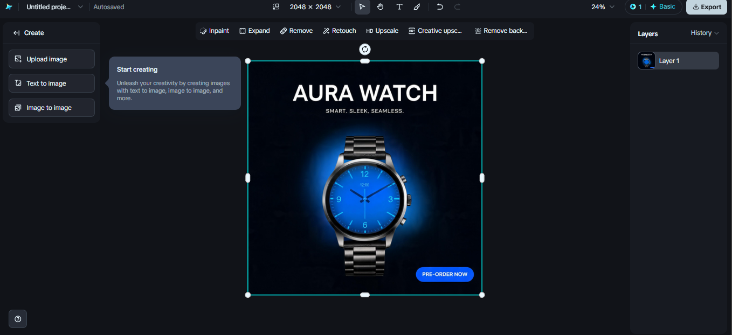Click HD Upscale in the toolbar

coord(382,31)
